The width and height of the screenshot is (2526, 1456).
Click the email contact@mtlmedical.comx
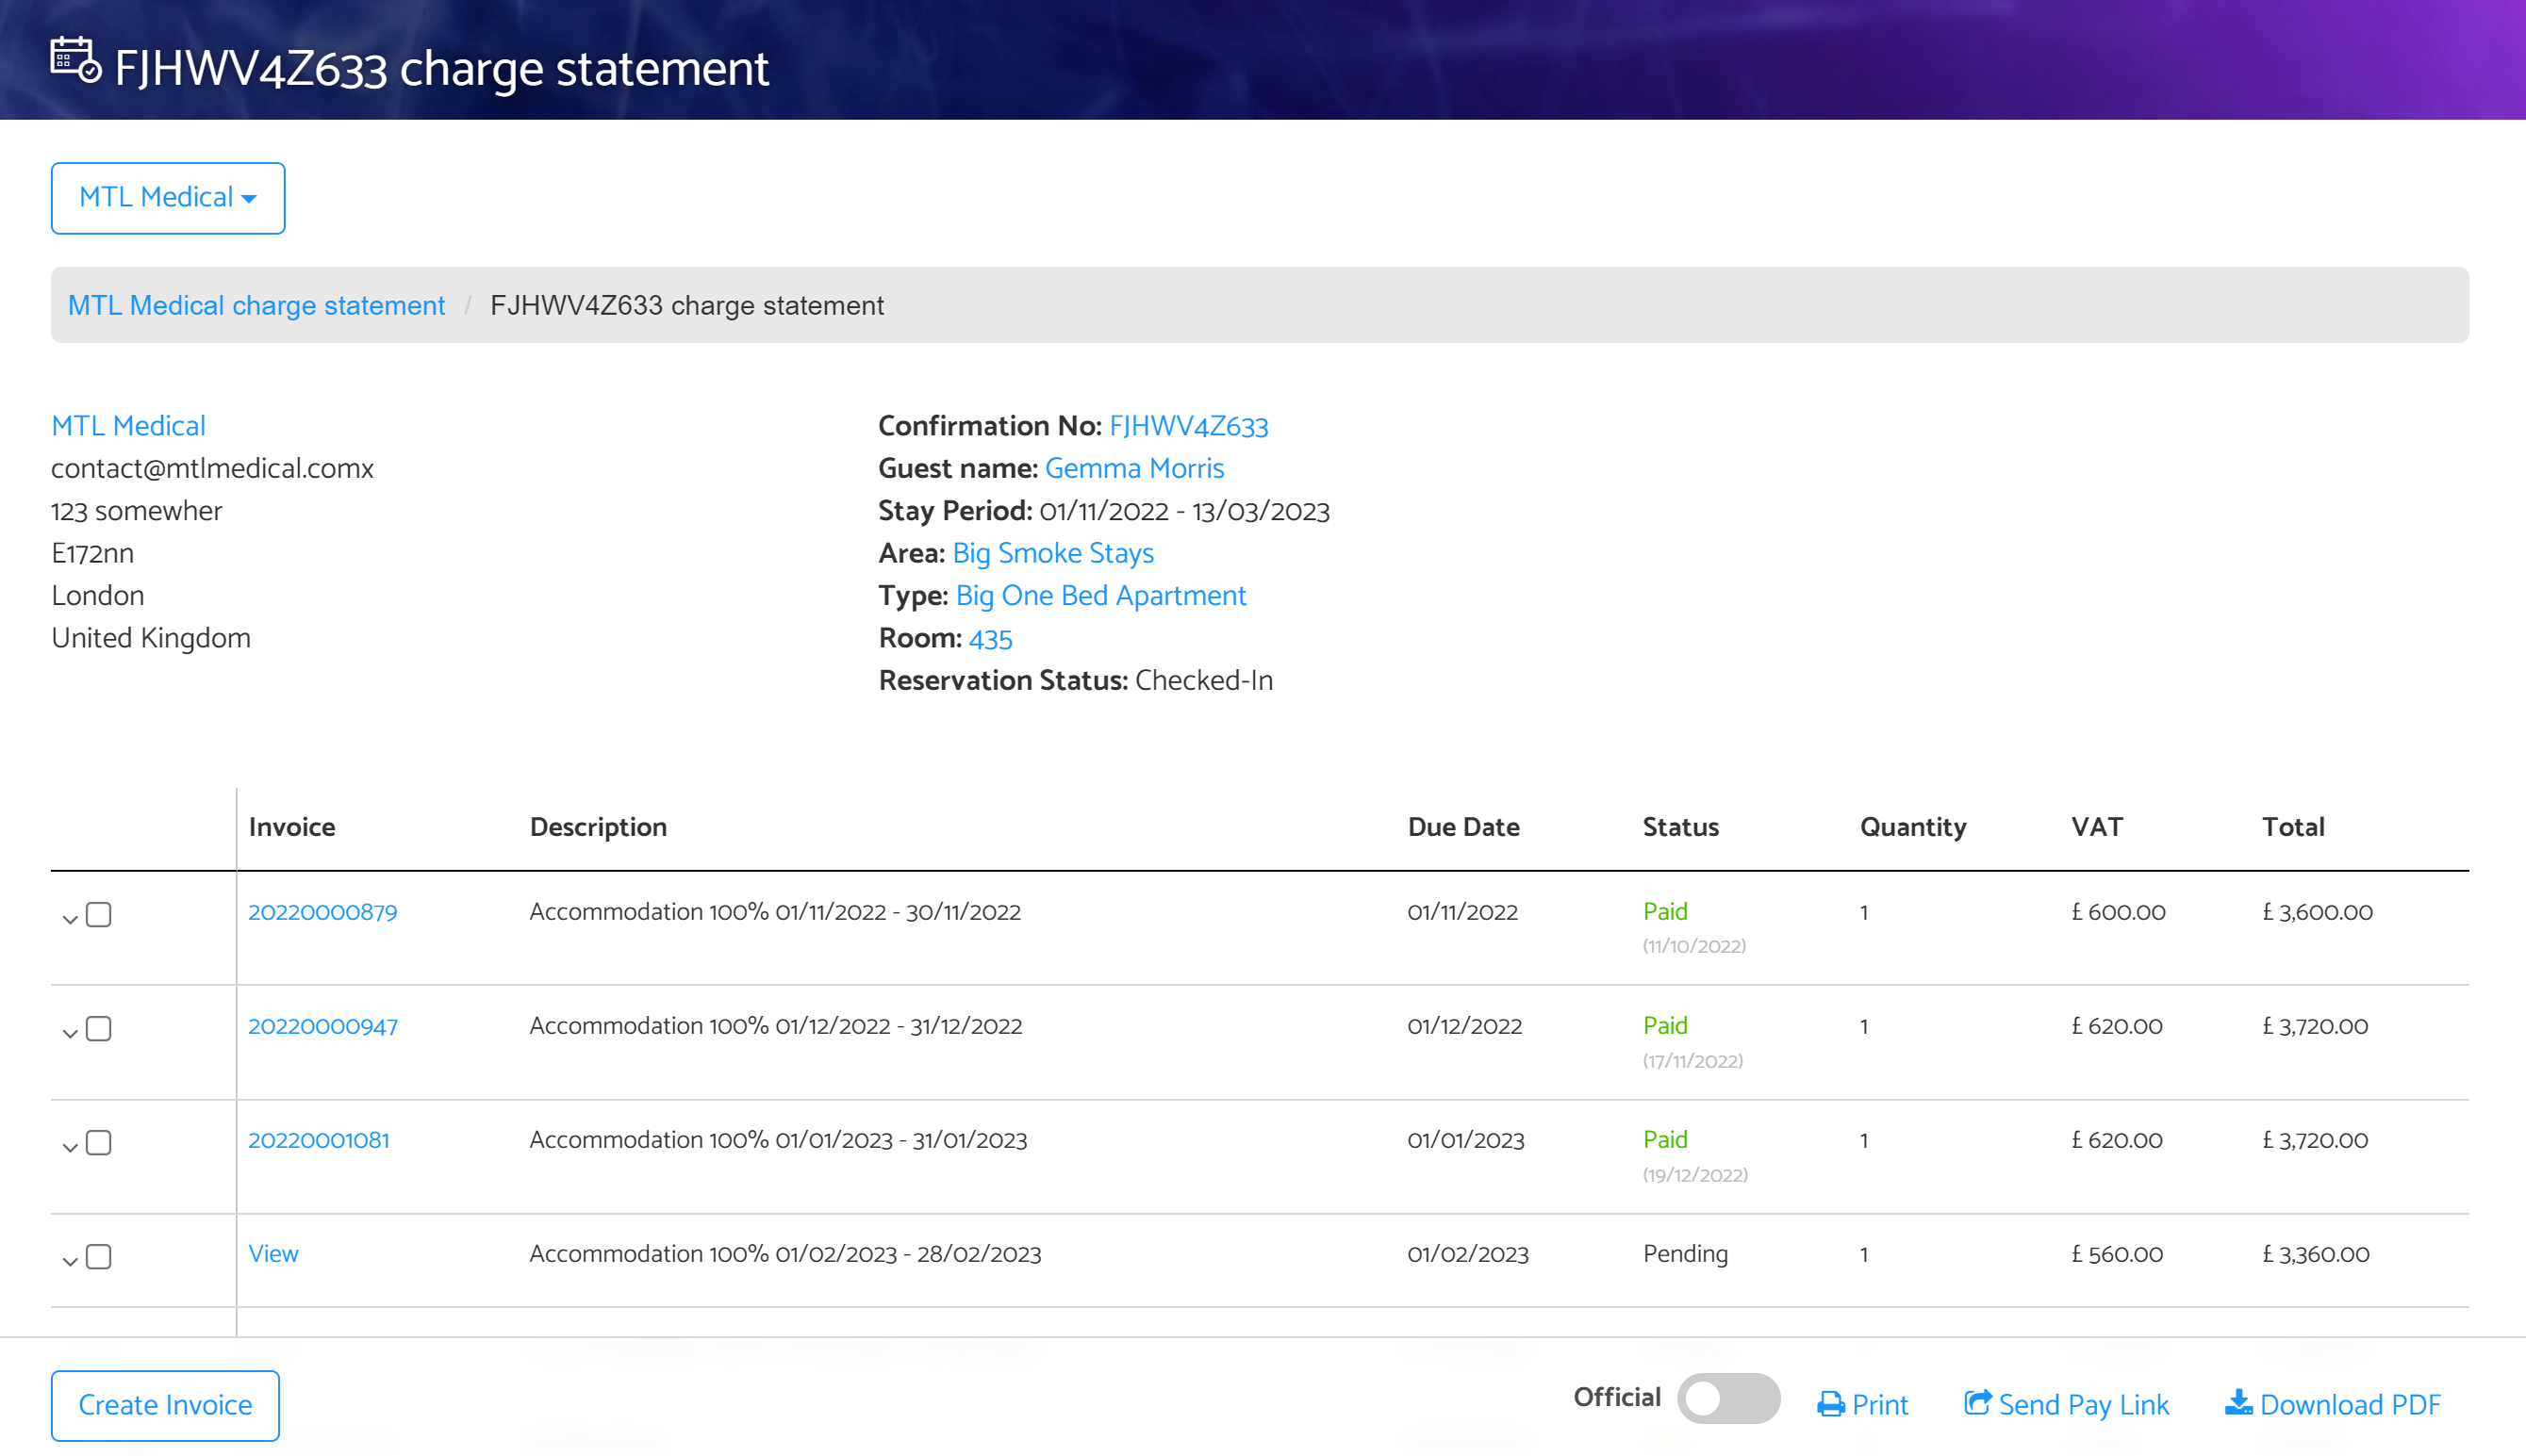[x=212, y=468]
